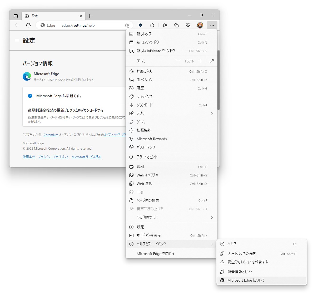This screenshot has height=295, width=318.
Task: Click the back navigation arrow
Action: point(17,25)
